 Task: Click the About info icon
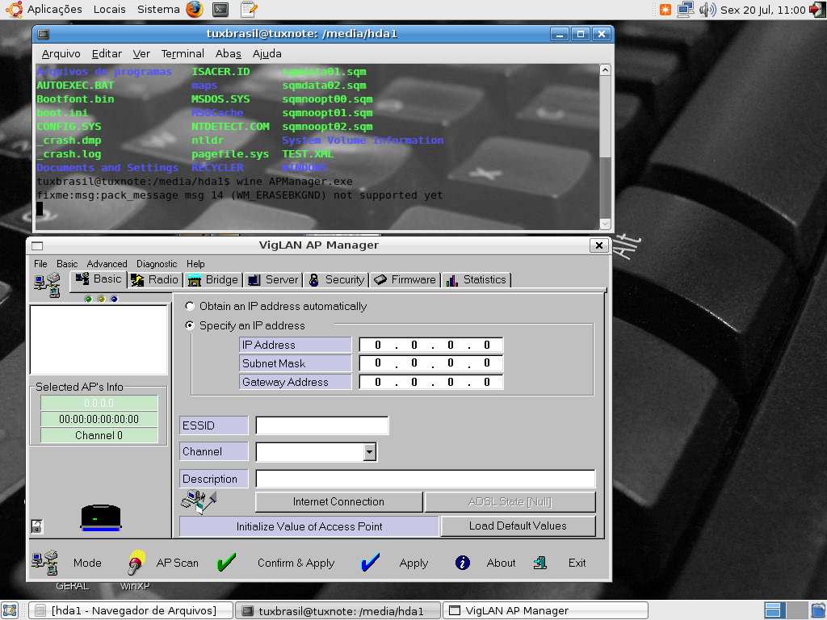pyautogui.click(x=463, y=563)
